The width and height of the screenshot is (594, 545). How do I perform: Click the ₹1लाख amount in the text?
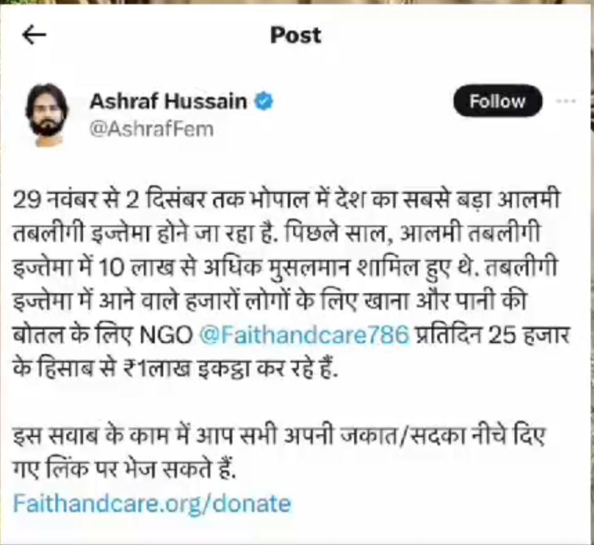pyautogui.click(x=157, y=368)
